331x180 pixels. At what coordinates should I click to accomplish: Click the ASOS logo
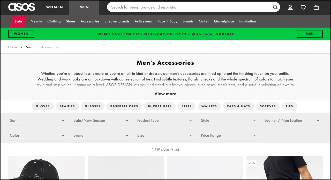22,7
